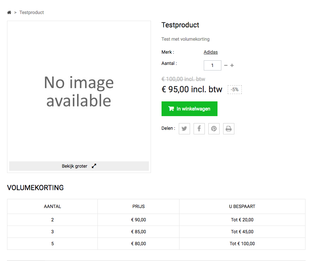Select the € 90,00 volume price cell
This screenshot has width=309, height=261.
pyautogui.click(x=138, y=220)
